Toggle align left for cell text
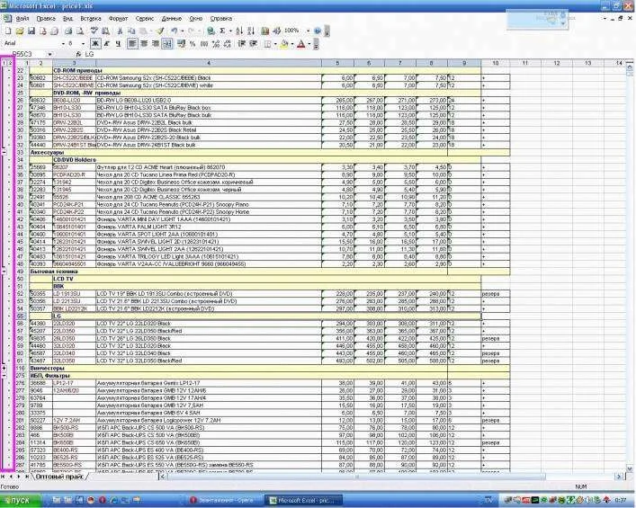The width and height of the screenshot is (636, 508). pyautogui.click(x=132, y=43)
